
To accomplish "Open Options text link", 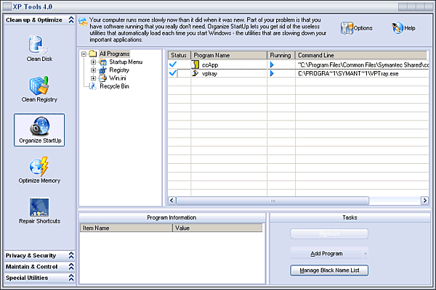I will pyautogui.click(x=363, y=28).
